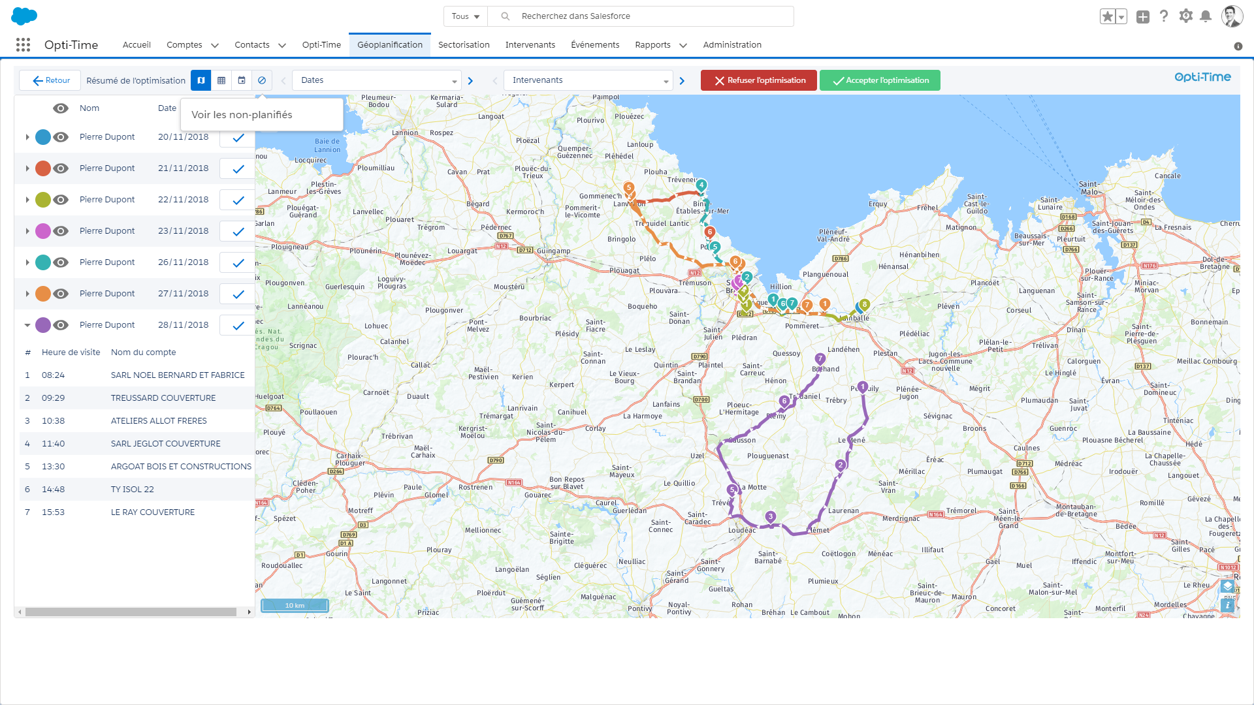Hide the 27/11/2018 route eye icon
1254x705 pixels.
[x=61, y=294]
